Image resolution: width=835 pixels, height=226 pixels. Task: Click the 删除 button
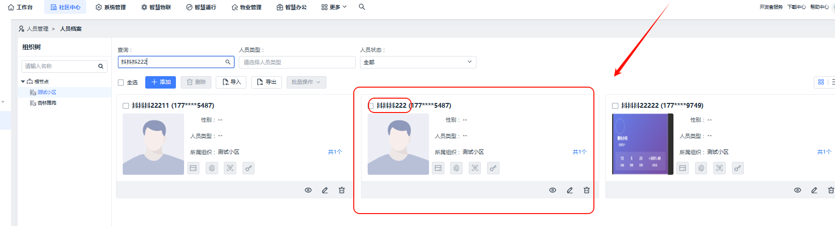coord(196,82)
